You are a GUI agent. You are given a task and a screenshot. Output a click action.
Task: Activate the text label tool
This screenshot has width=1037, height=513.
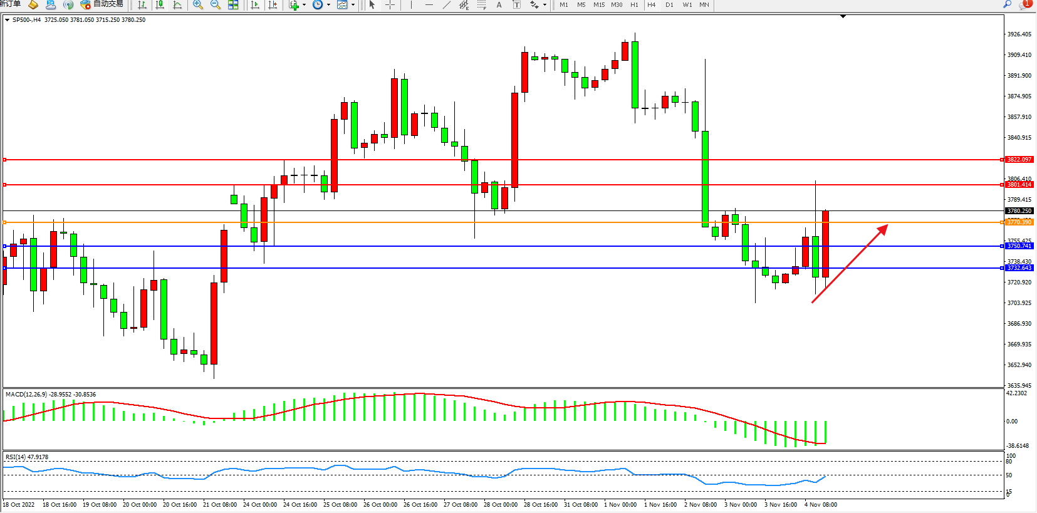point(499,5)
